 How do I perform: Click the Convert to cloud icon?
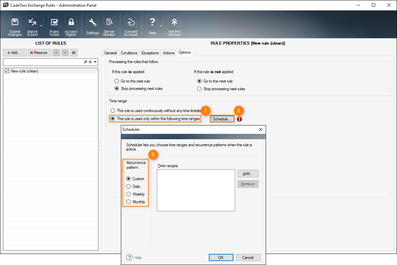[x=131, y=26]
